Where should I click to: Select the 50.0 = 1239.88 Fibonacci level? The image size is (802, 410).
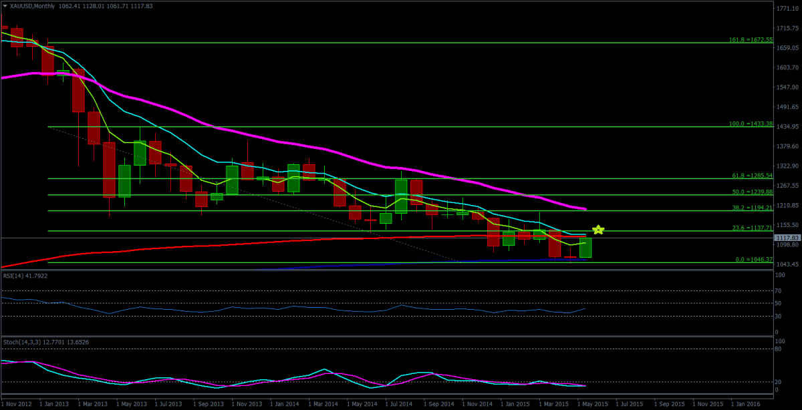pyautogui.click(x=753, y=191)
